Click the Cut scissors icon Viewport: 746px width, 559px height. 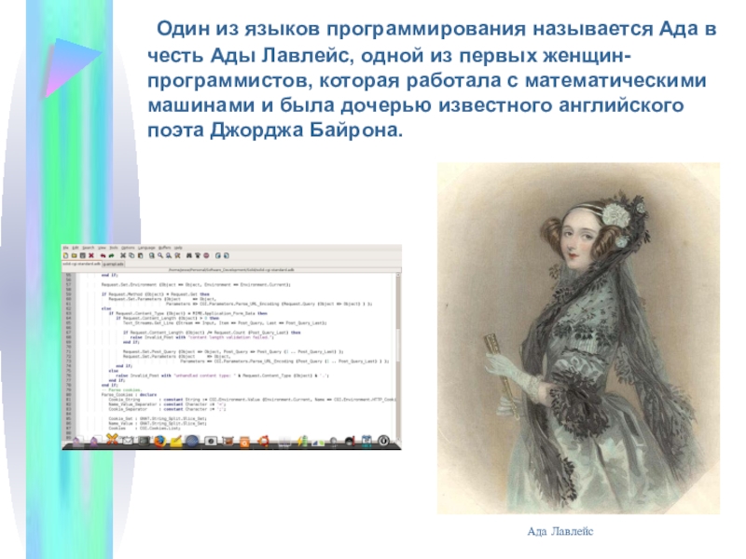[123, 255]
